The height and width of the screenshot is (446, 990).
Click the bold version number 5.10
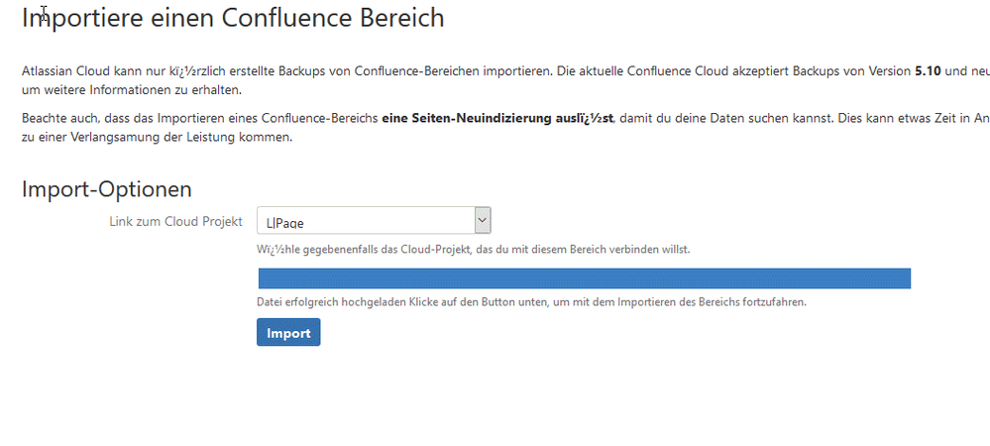(928, 70)
